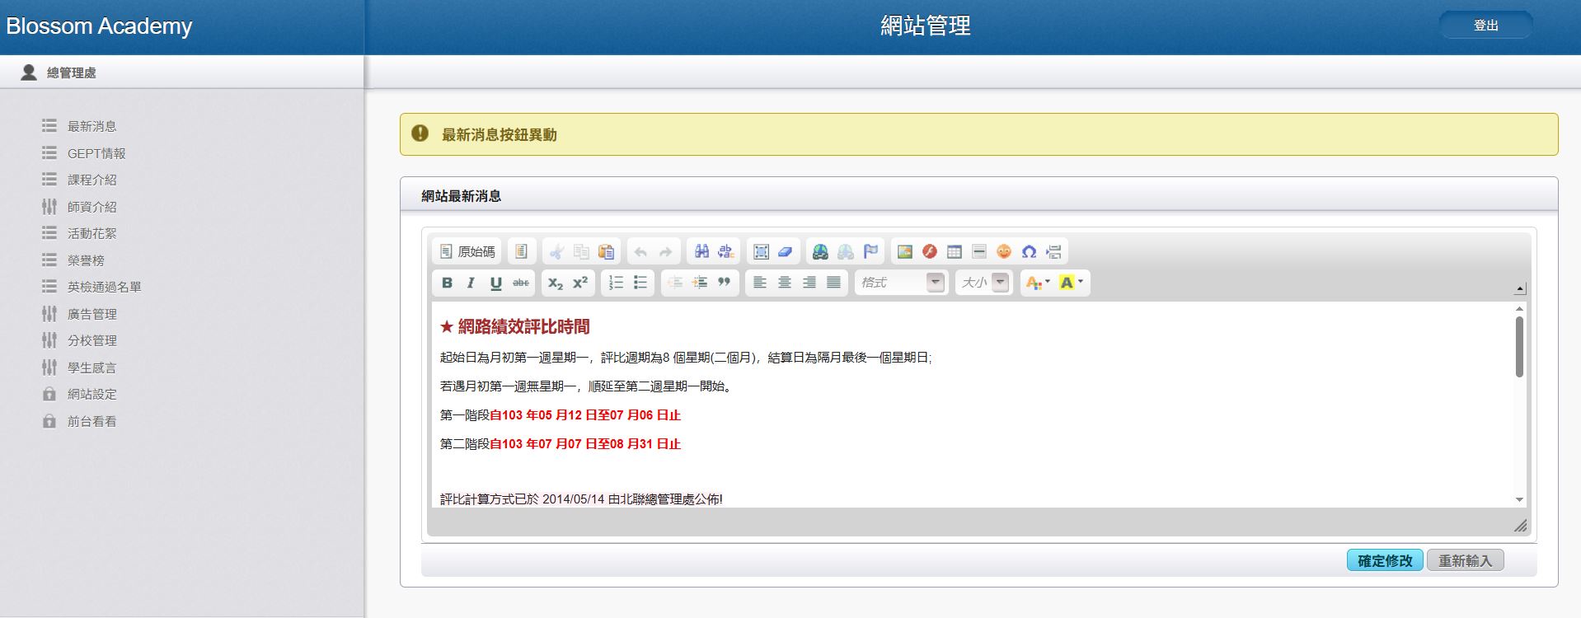This screenshot has width=1581, height=618.
Task: Open the smiley emoticon picker
Action: pyautogui.click(x=1004, y=251)
